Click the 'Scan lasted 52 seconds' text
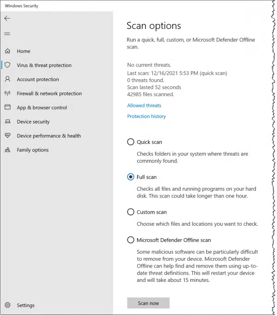The width and height of the screenshot is (277, 316). [x=154, y=87]
